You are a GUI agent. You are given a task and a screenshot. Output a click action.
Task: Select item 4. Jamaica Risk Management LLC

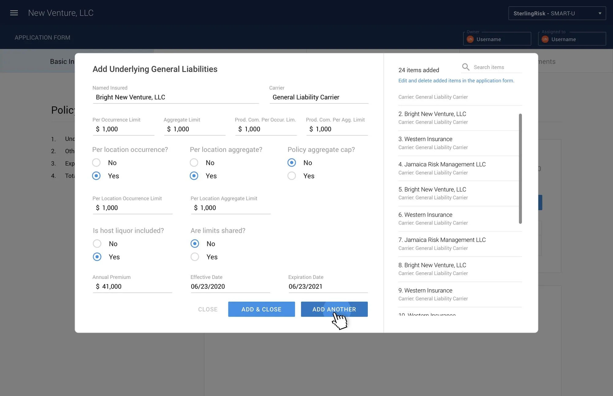(x=458, y=168)
